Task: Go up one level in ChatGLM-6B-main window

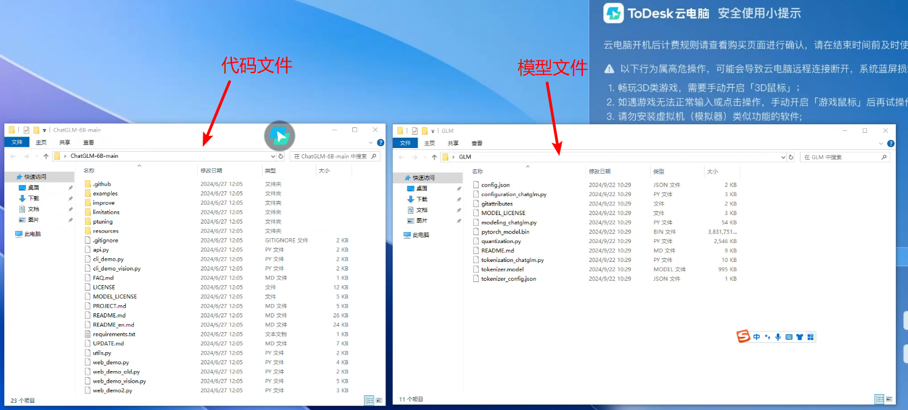Action: 45,157
